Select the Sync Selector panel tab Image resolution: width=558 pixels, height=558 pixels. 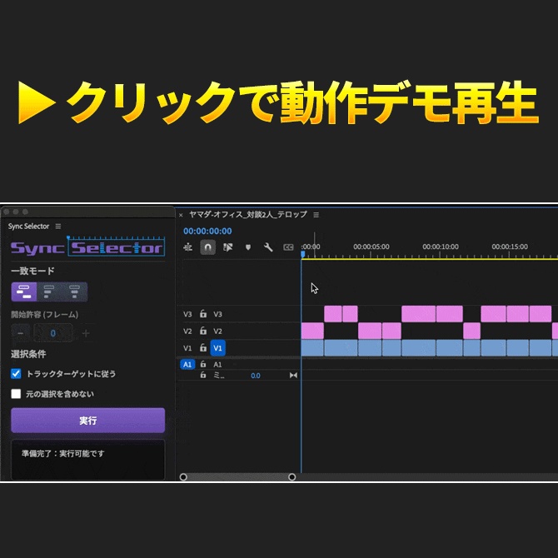click(28, 227)
